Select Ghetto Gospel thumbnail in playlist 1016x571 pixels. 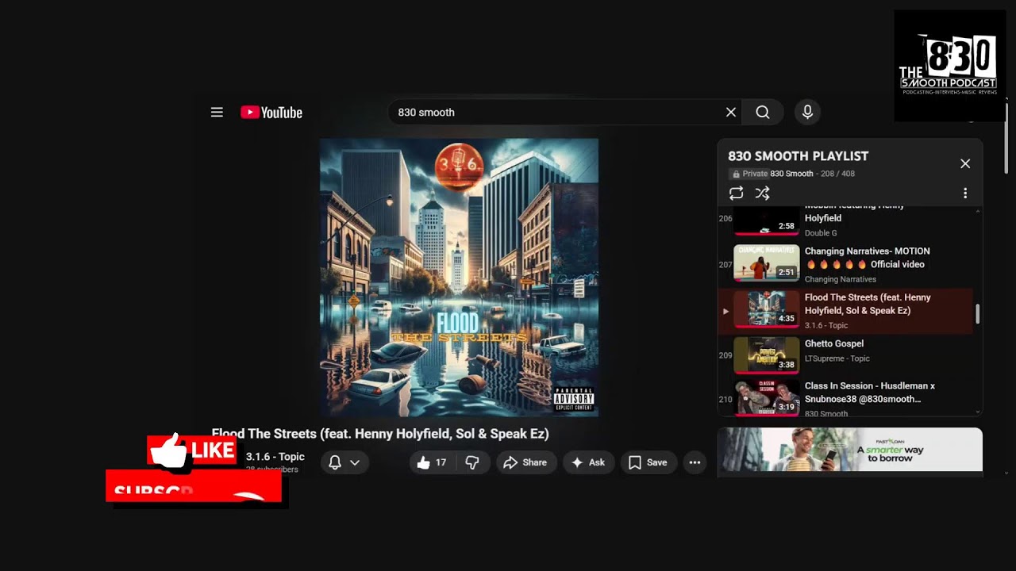(766, 354)
